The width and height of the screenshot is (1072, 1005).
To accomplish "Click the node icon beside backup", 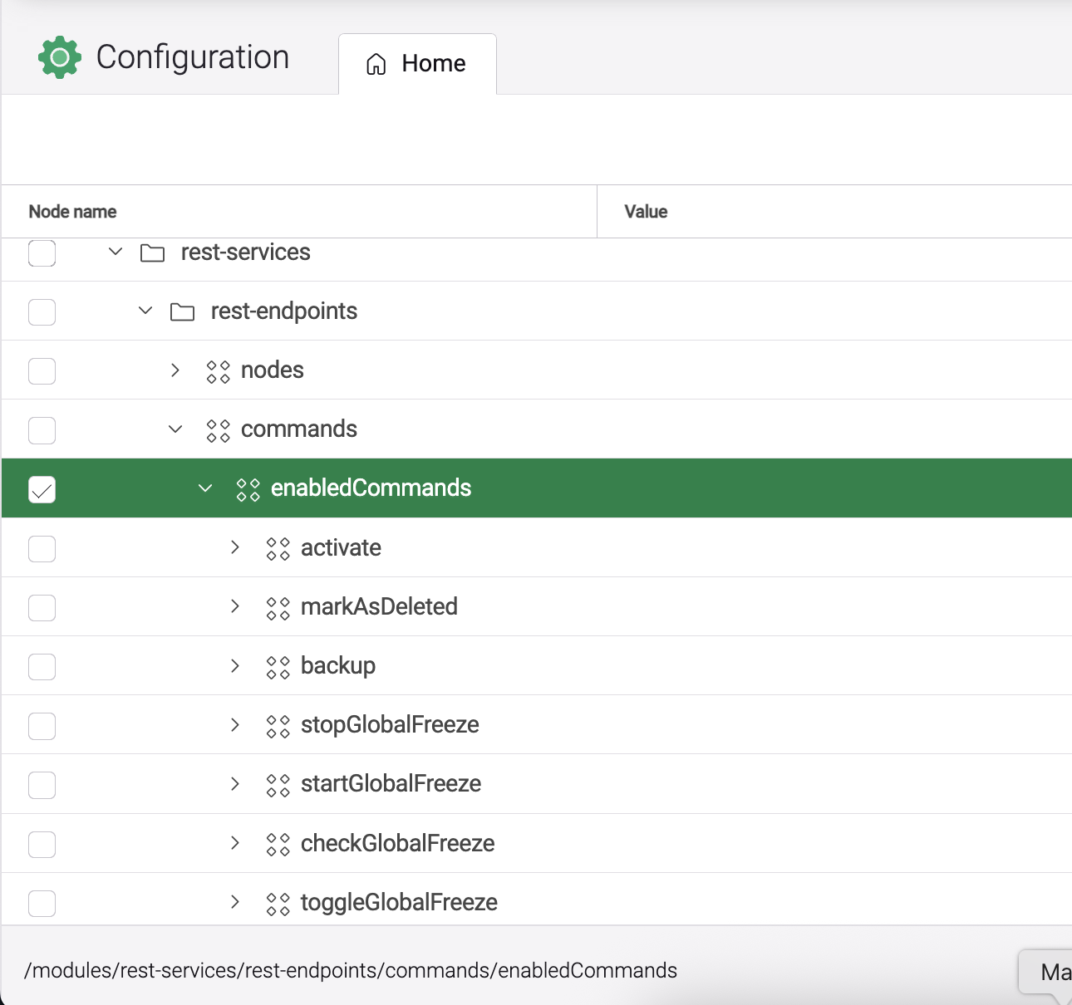I will click(278, 666).
